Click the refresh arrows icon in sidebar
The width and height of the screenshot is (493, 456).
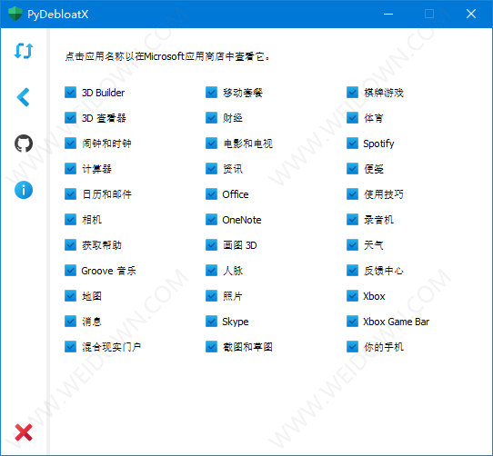(x=24, y=51)
